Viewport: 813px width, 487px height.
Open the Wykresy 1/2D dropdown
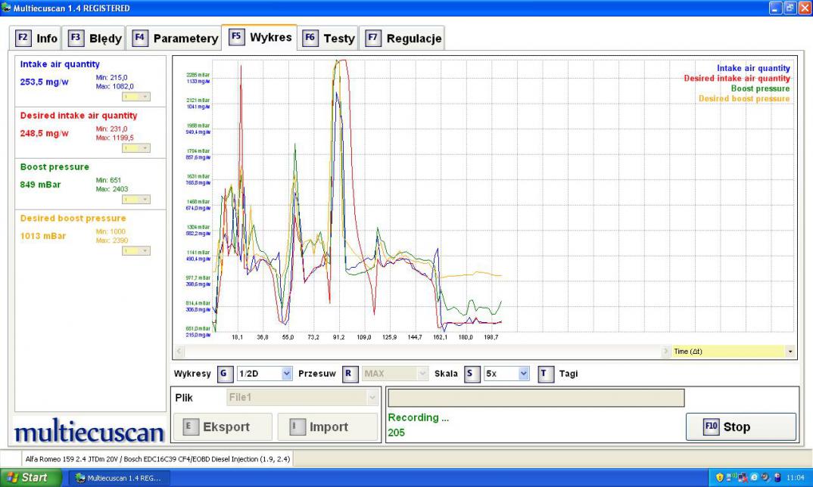[264, 374]
